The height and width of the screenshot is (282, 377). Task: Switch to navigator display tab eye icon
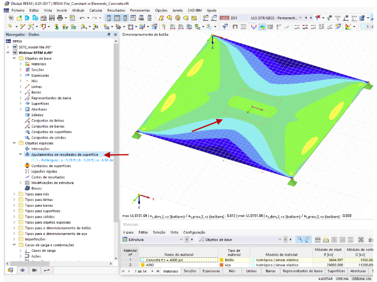click(23, 271)
